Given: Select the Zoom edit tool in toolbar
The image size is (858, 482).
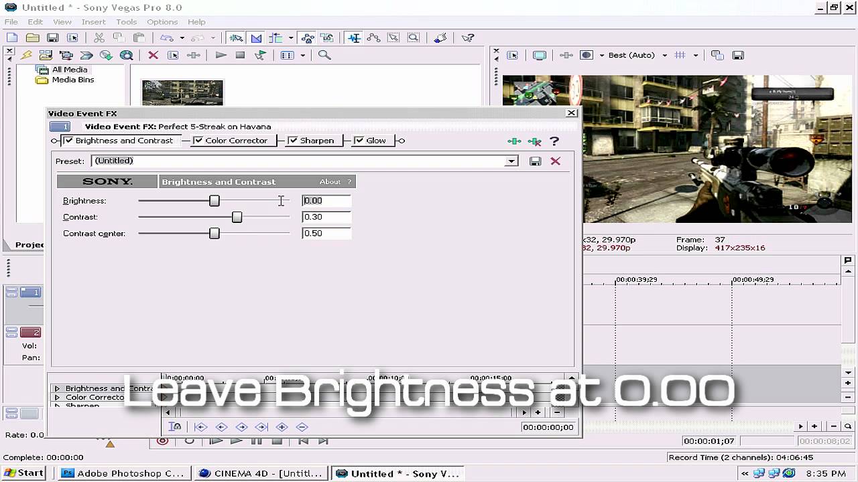Looking at the screenshot, I should pyautogui.click(x=414, y=38).
